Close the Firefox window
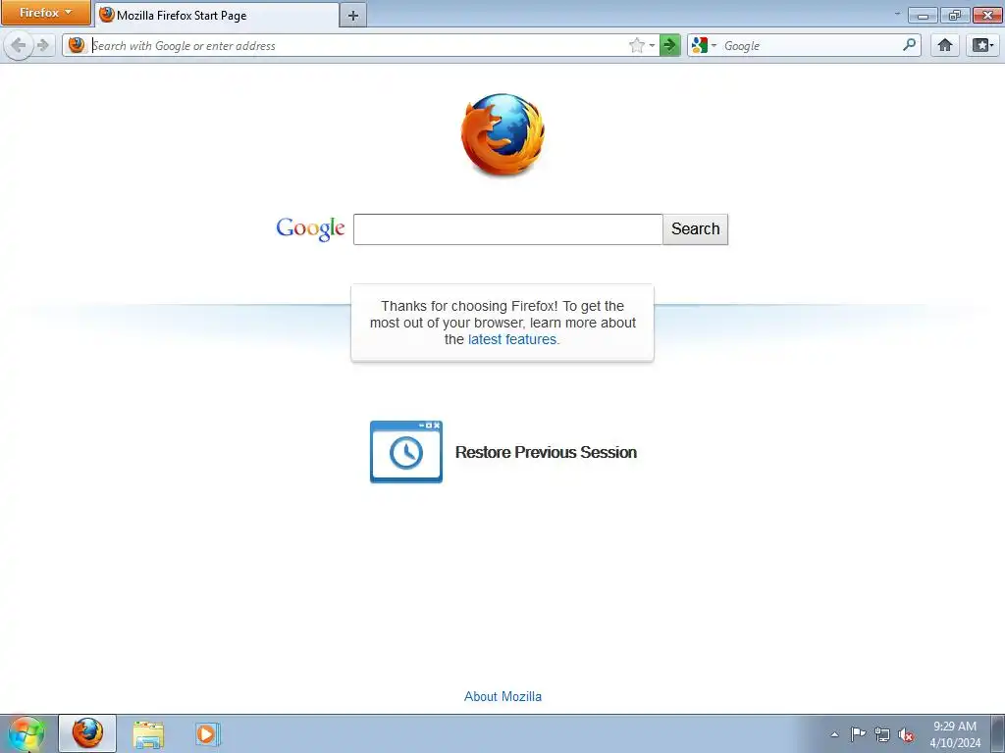Screen dimensions: 1005x753 click(987, 15)
